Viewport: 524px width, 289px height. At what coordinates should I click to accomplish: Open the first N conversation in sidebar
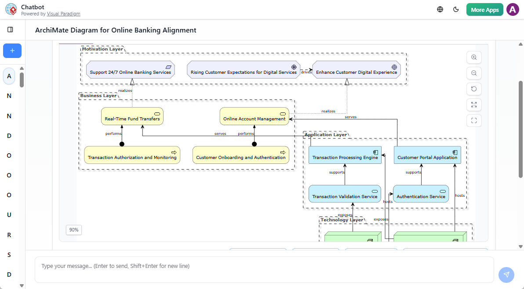9,96
